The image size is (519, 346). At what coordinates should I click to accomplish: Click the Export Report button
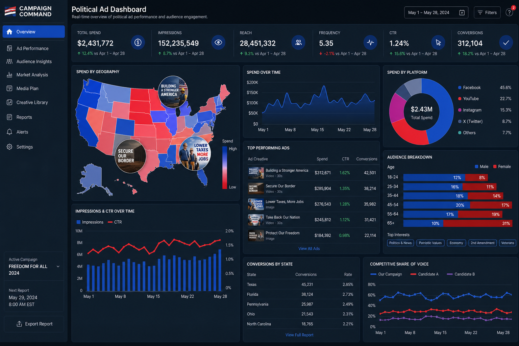click(34, 324)
